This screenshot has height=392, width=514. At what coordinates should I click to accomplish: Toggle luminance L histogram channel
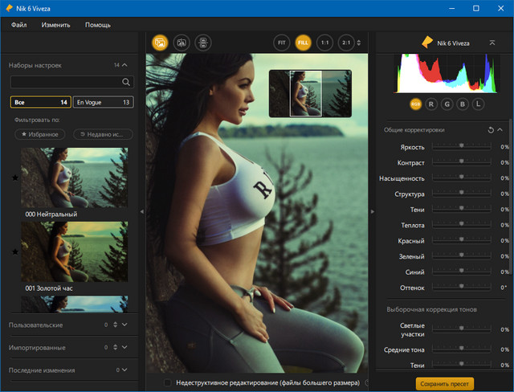click(479, 104)
